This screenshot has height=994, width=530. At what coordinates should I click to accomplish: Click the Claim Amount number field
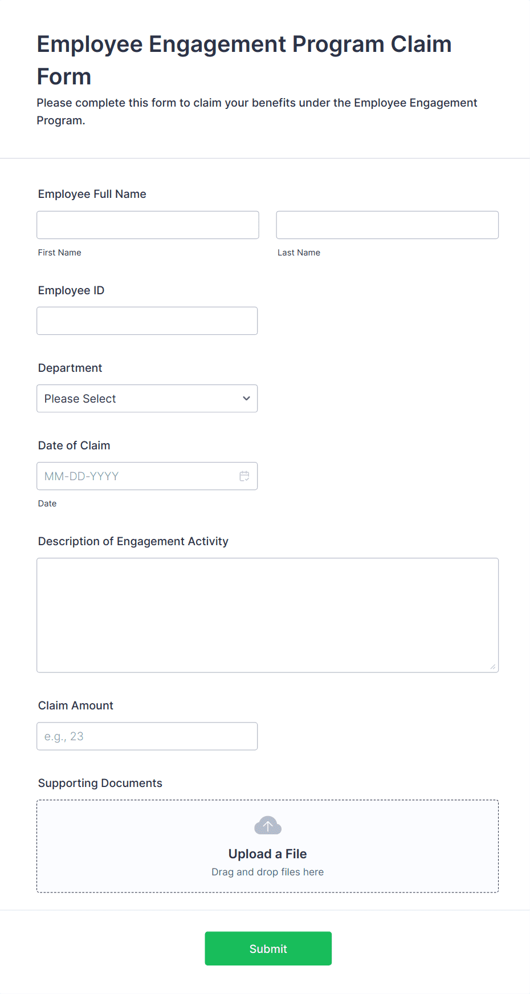[147, 736]
